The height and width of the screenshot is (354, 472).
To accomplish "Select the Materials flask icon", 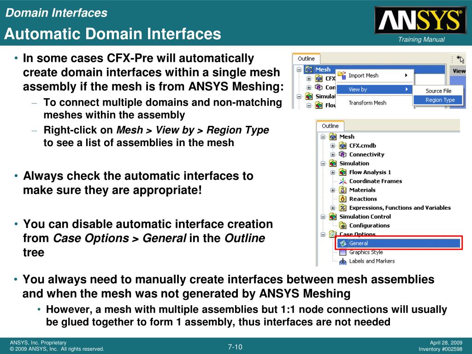I will [x=342, y=190].
